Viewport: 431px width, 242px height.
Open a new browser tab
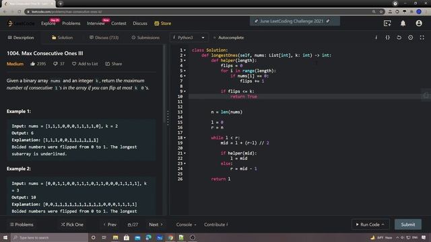click(61, 3)
